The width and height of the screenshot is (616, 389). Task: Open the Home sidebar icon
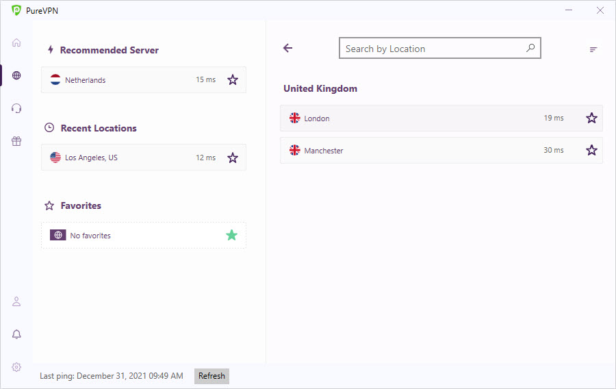[x=16, y=42]
